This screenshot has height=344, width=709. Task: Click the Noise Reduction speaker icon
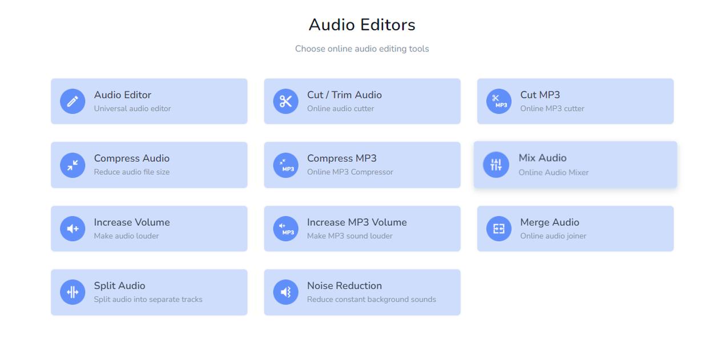click(285, 293)
